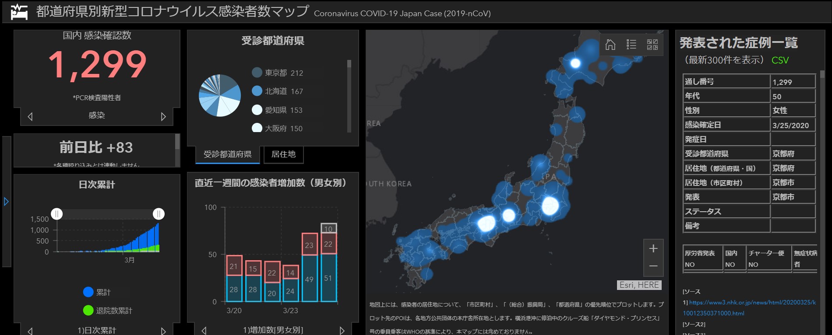
Task: Click previous arrow beside 1)増加数[男女別]
Action: click(x=204, y=331)
